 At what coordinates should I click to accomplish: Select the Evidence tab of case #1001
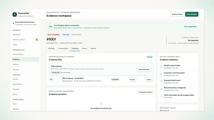[x=75, y=49]
